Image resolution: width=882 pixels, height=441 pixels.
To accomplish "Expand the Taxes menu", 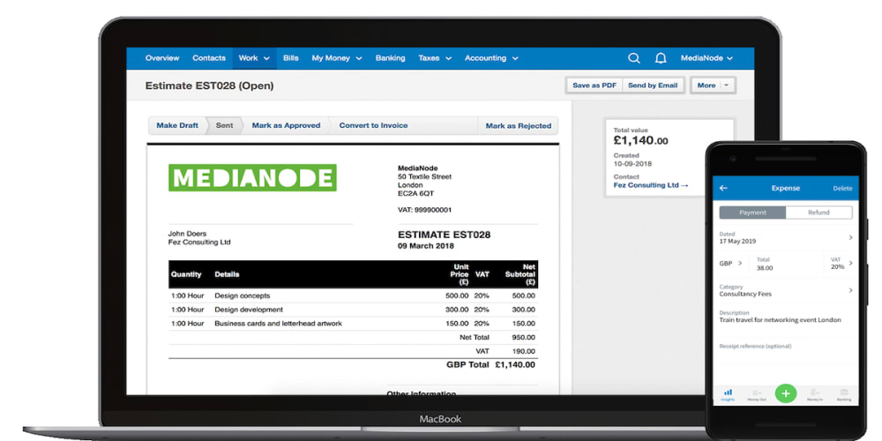I will [x=435, y=58].
